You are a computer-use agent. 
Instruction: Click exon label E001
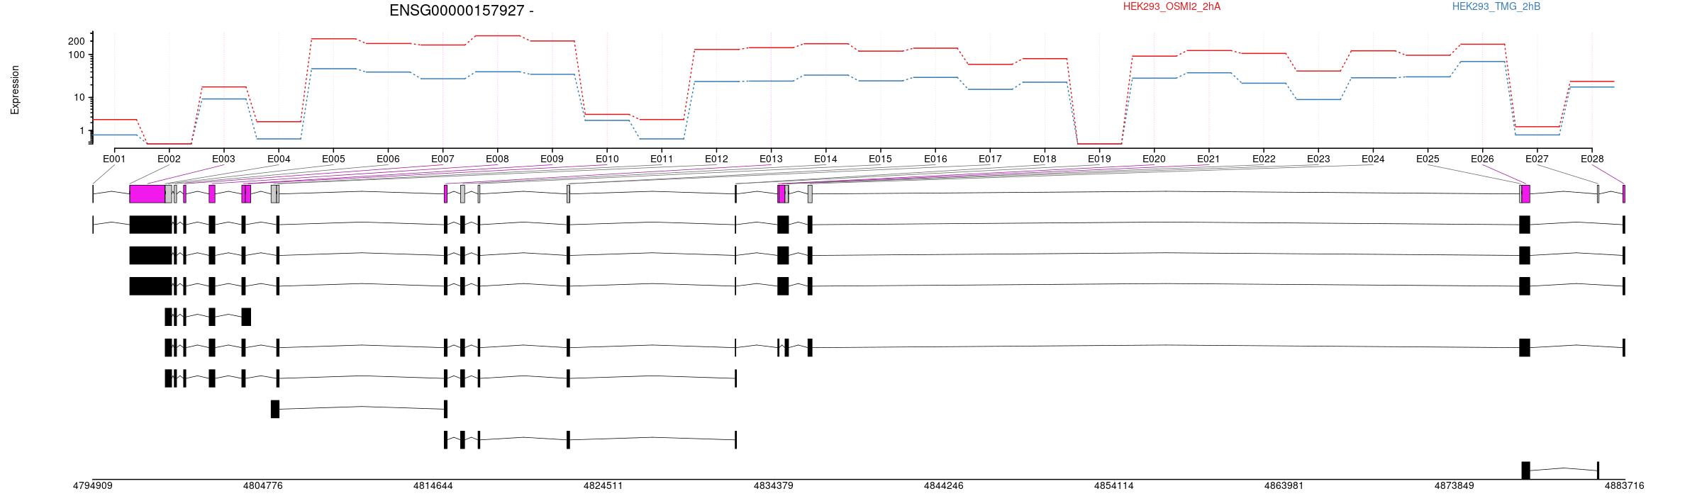click(114, 159)
